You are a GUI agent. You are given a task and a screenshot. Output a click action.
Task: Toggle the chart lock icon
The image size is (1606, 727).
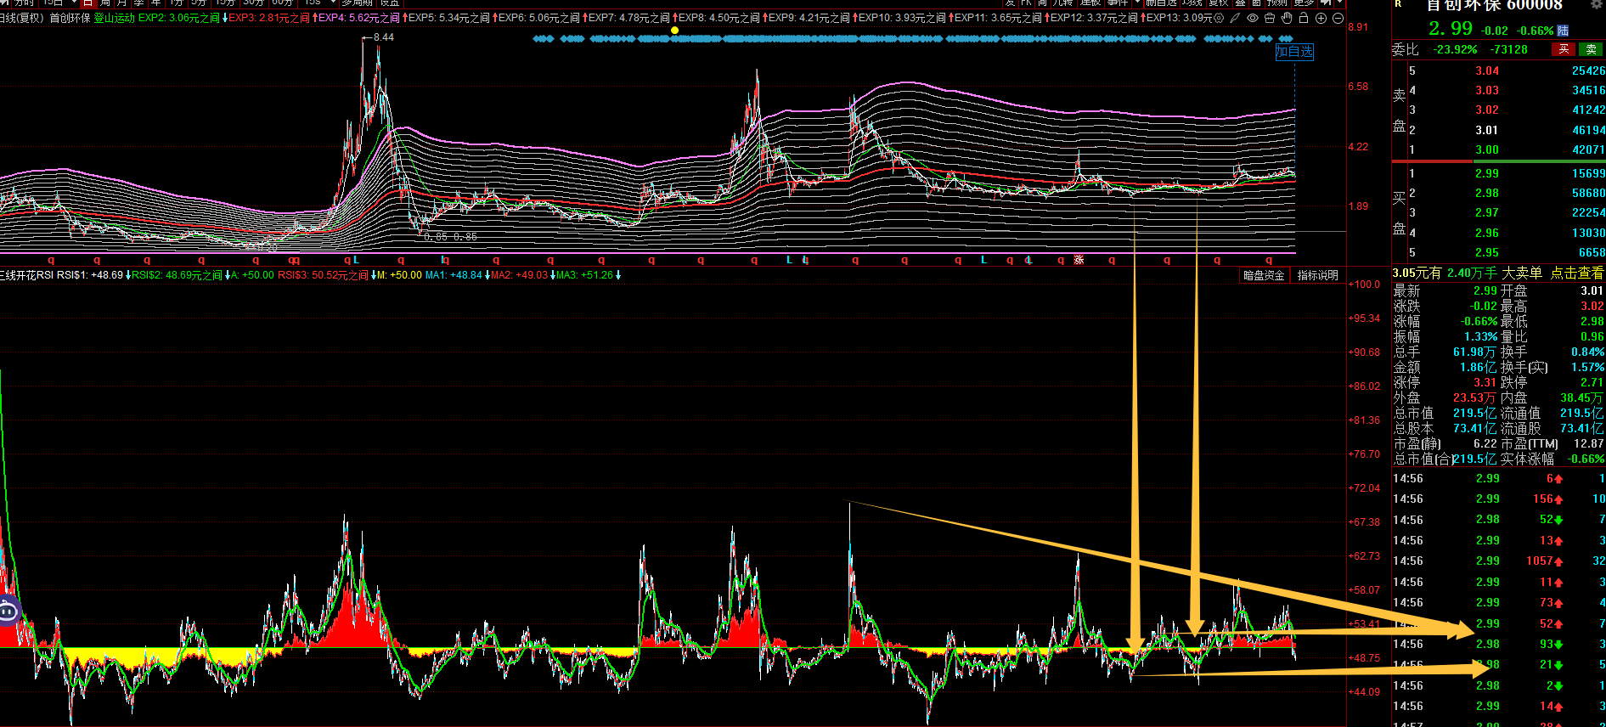1304,18
